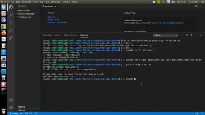This screenshot has height=115, width=205.
Task: Split the editor to the right
Action: 196,6
